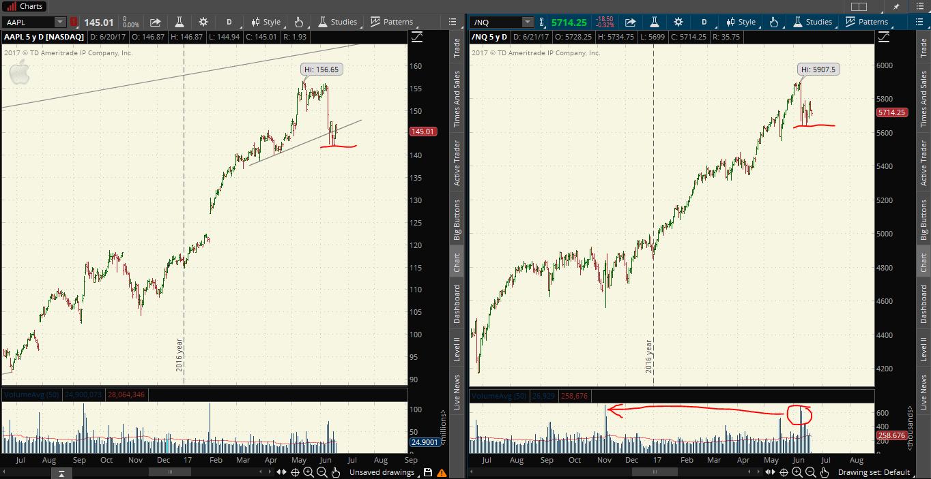Image resolution: width=931 pixels, height=479 pixels.
Task: Click the share icon in AAPL chart toolbar
Action: [x=156, y=22]
